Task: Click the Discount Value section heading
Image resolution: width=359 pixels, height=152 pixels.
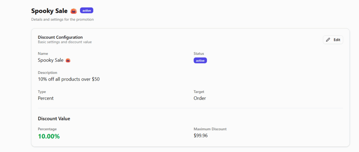Action: point(54,119)
